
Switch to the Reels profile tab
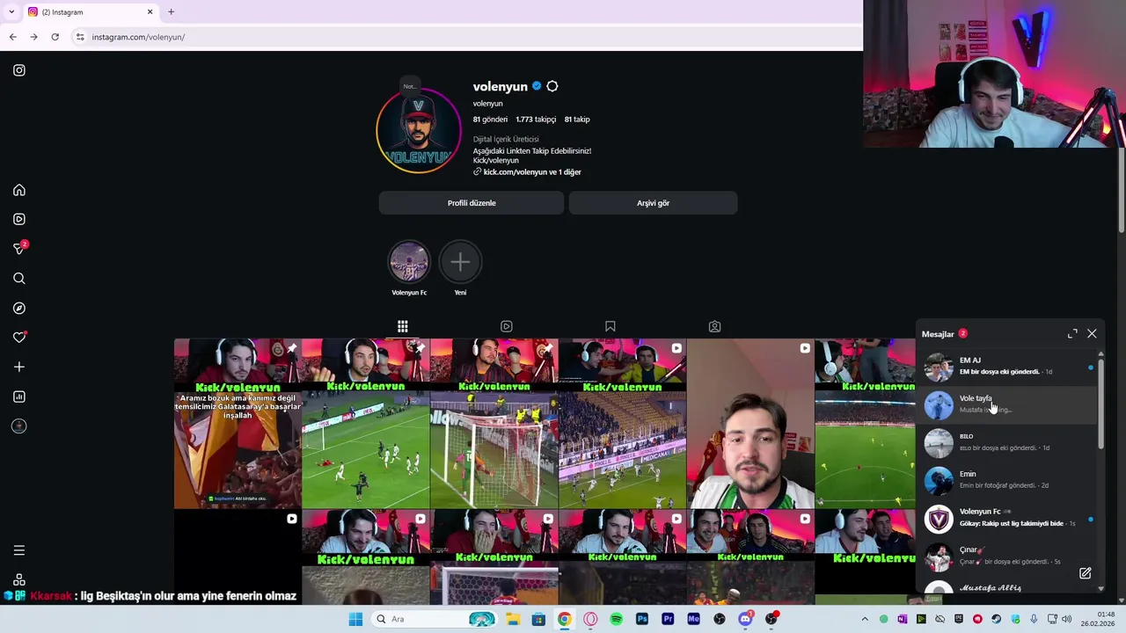point(507,326)
